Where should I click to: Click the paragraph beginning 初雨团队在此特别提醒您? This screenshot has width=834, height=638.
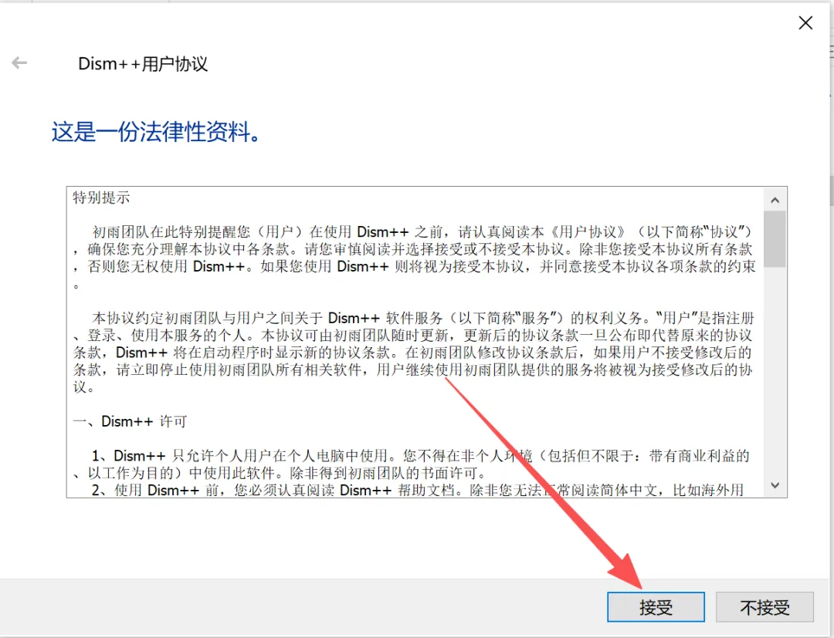(x=415, y=258)
